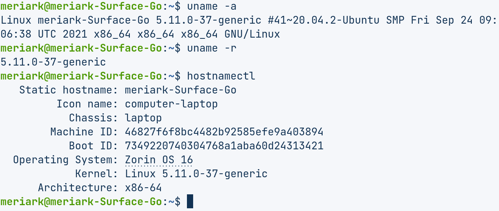This screenshot has height=211, width=499.
Task: Click the Chassis value 'laptop'
Action: coord(143,118)
